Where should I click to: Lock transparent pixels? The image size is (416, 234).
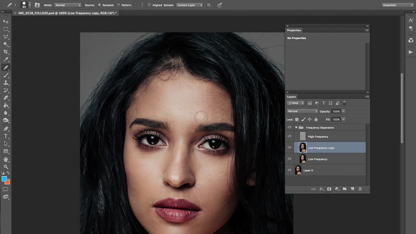pos(297,119)
